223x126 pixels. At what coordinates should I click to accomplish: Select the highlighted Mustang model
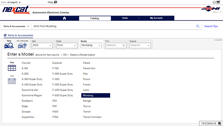(96, 95)
